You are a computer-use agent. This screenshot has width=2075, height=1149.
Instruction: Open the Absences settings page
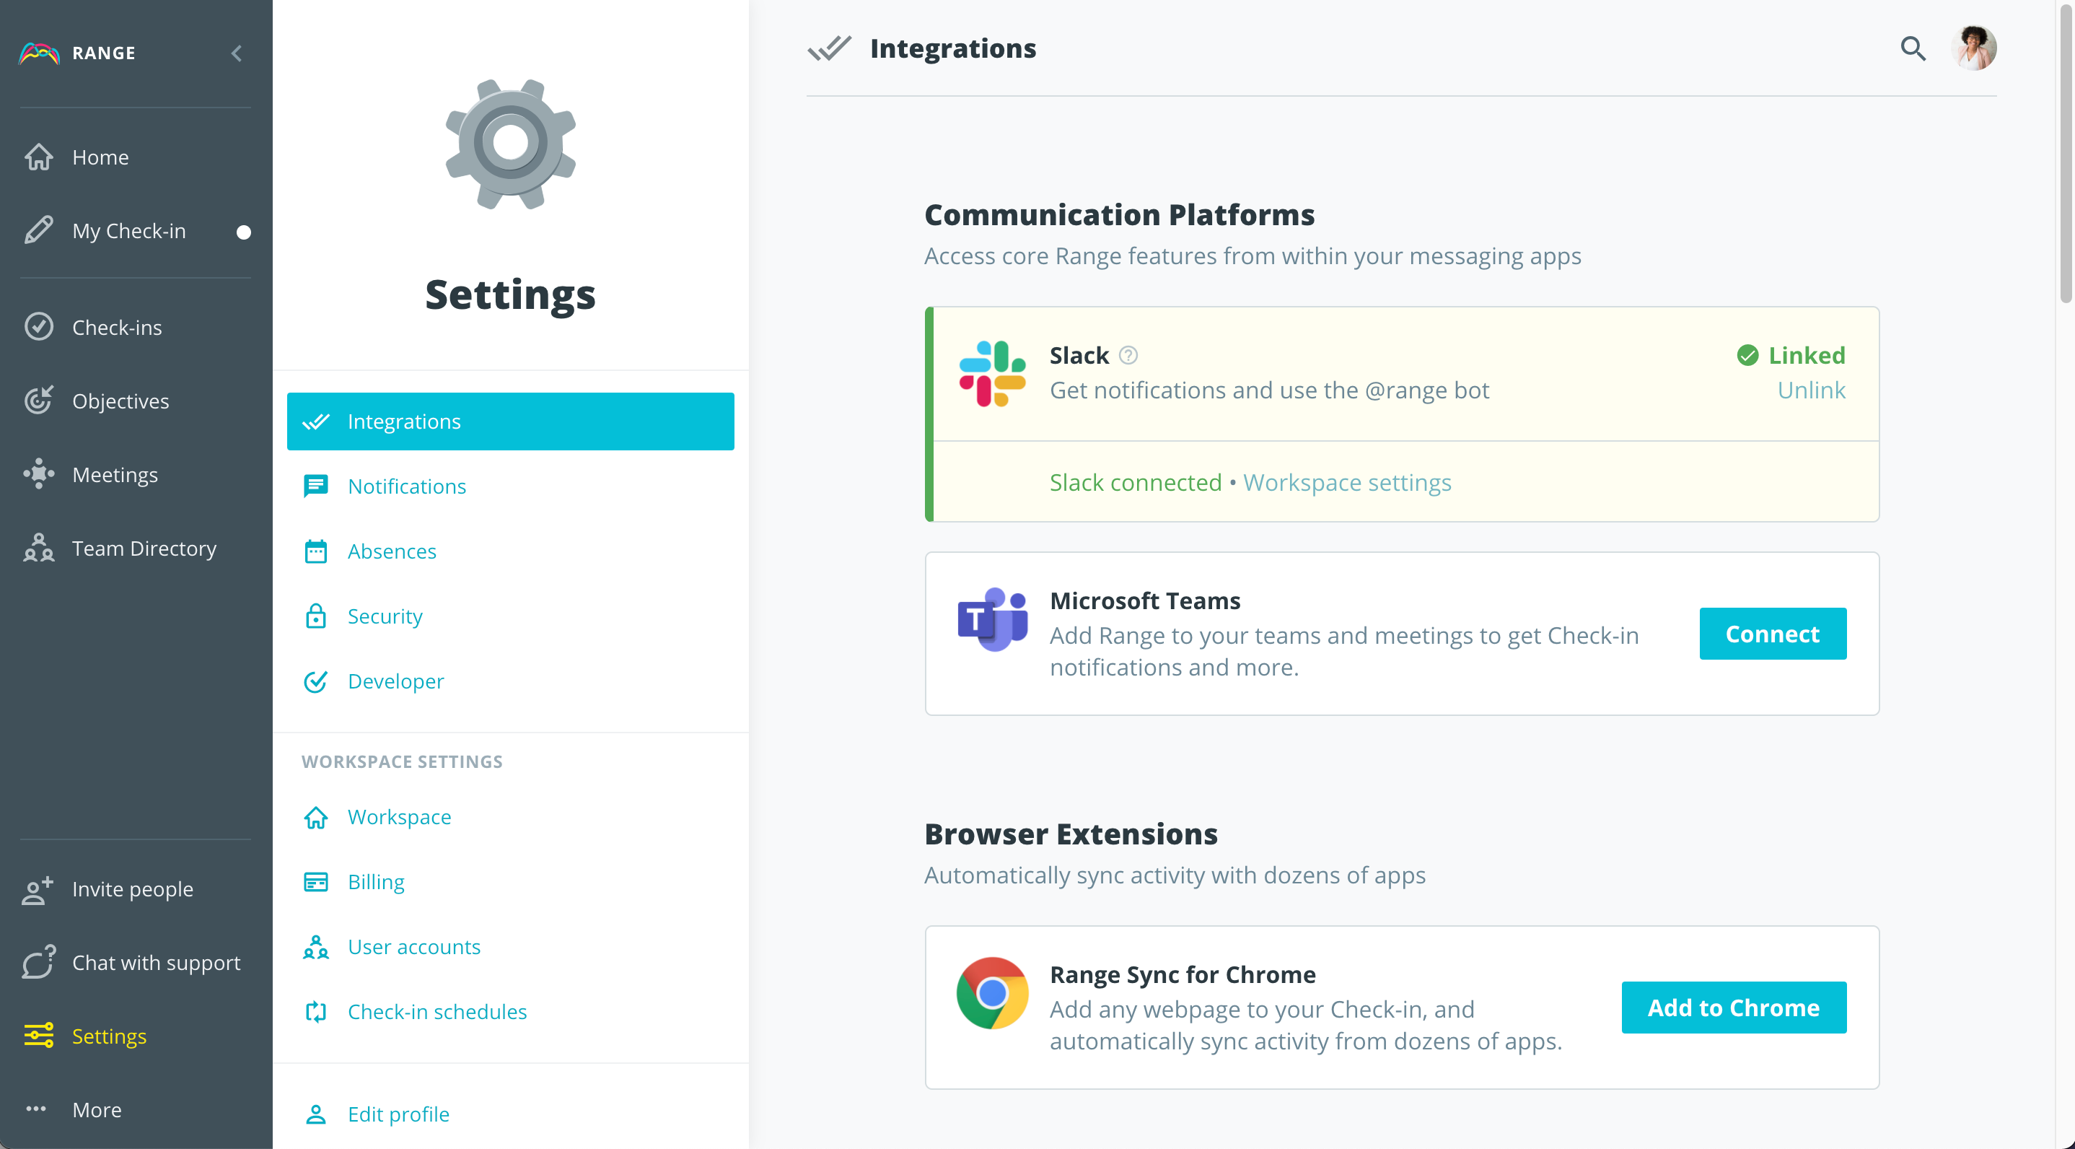(511, 551)
